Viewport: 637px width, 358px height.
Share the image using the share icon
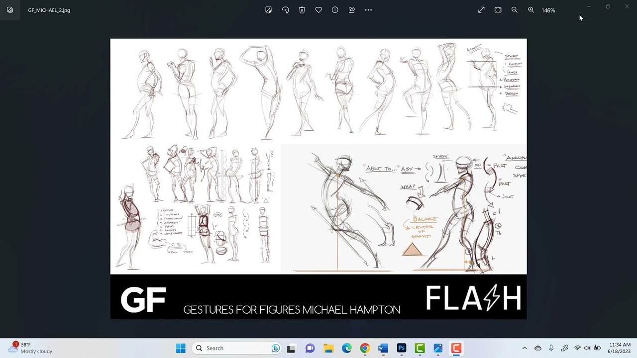[x=351, y=10]
